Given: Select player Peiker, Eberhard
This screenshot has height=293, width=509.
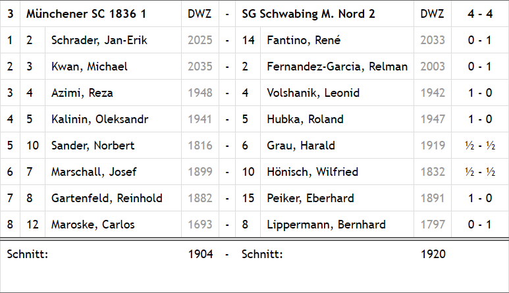Looking at the screenshot, I should 310,198.
